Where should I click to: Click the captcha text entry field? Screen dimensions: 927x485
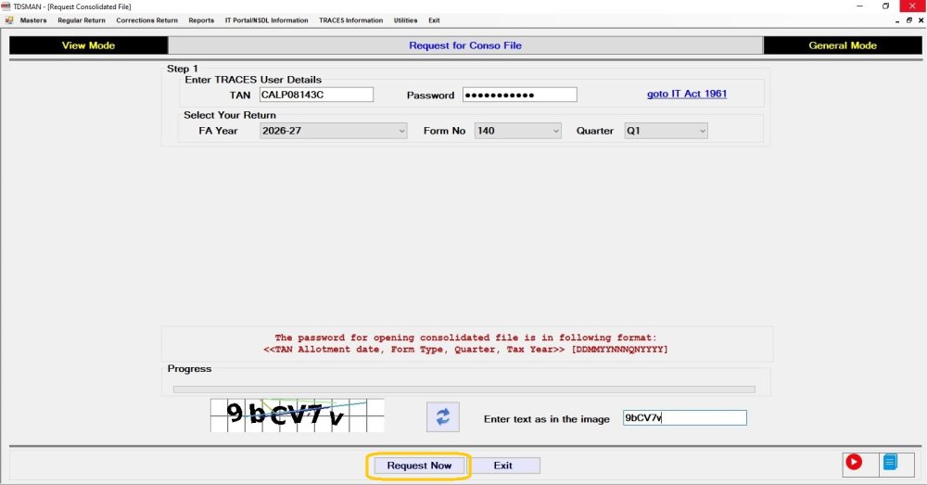click(x=685, y=417)
